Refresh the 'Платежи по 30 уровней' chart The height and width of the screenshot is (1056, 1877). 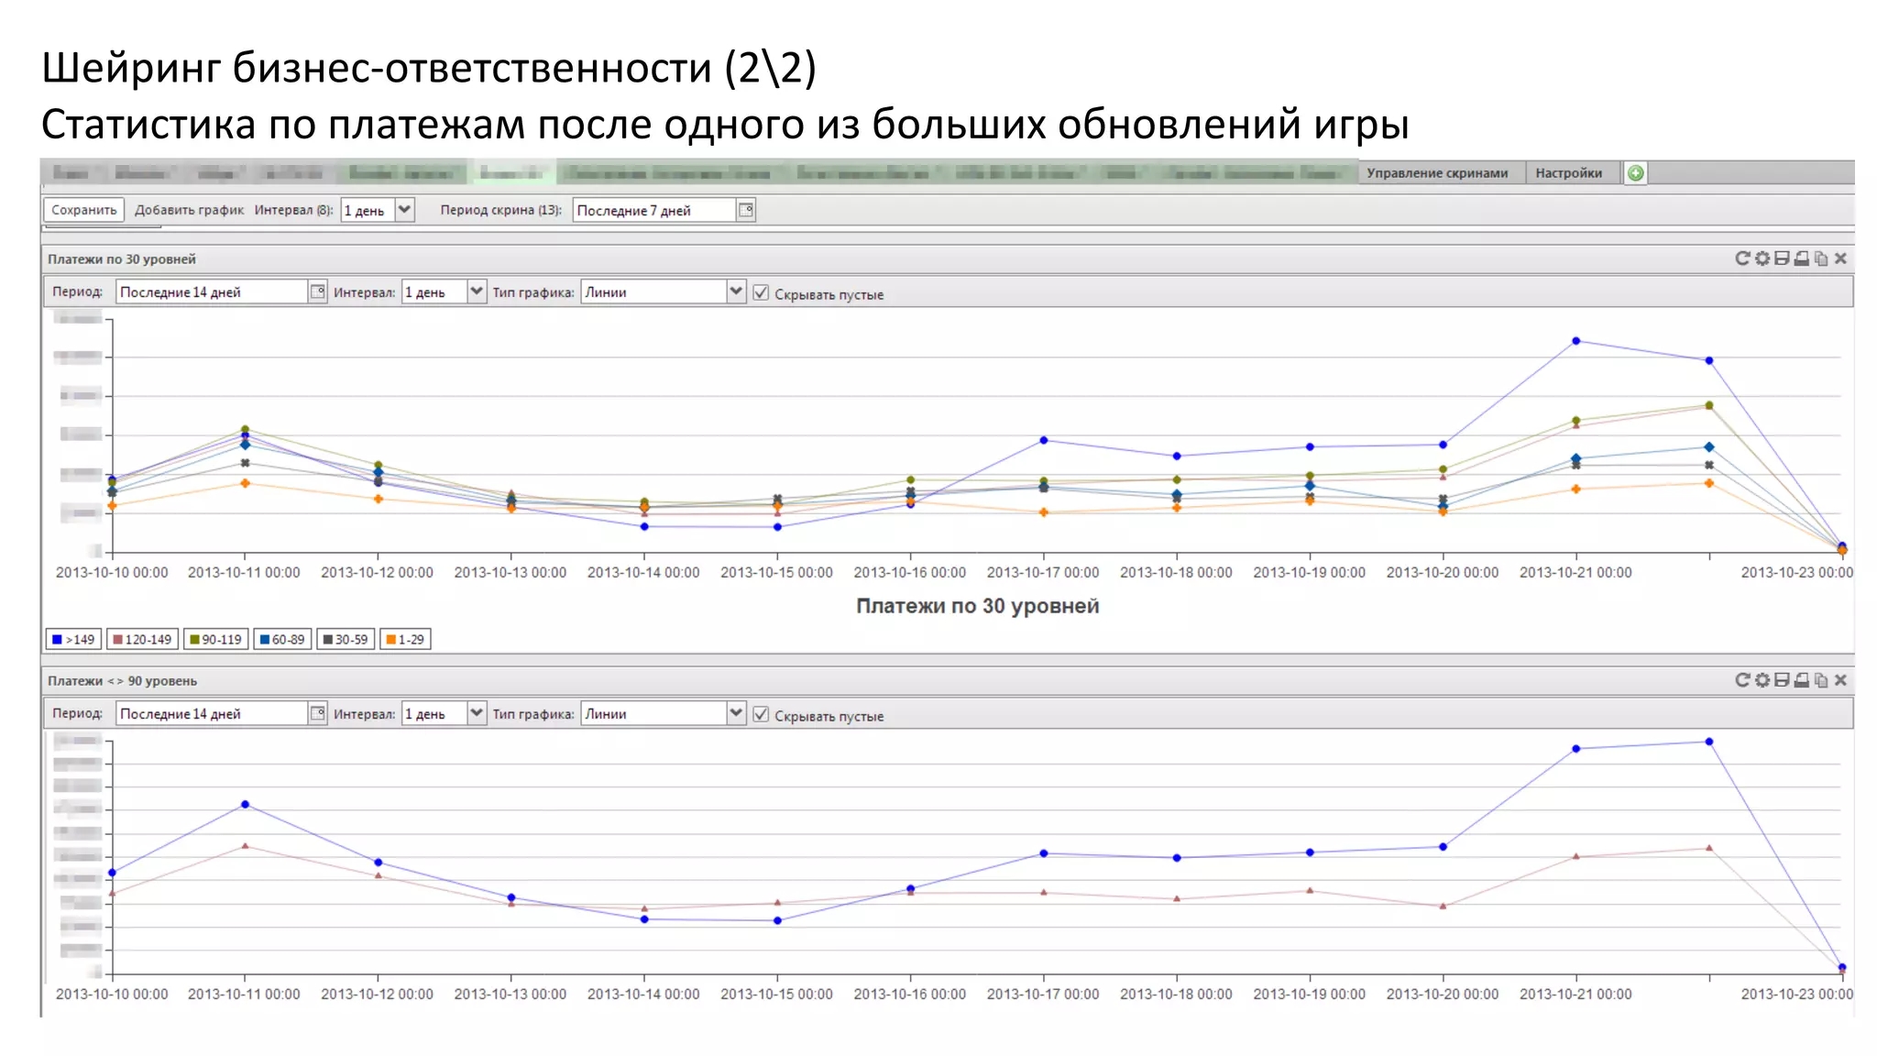pos(1742,258)
